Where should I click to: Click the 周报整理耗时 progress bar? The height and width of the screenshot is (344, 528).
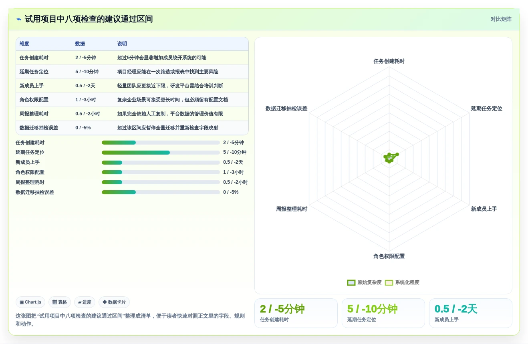(161, 182)
